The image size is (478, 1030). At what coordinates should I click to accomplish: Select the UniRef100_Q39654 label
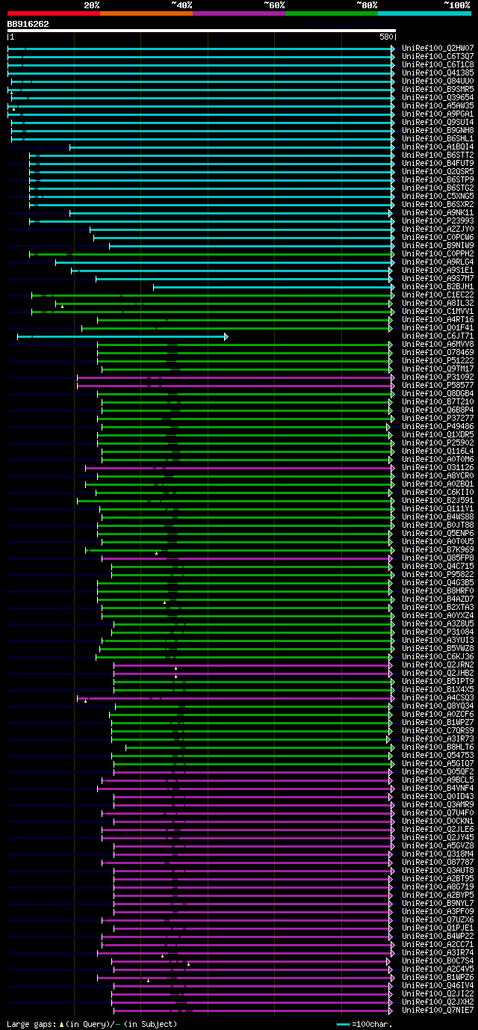point(438,97)
